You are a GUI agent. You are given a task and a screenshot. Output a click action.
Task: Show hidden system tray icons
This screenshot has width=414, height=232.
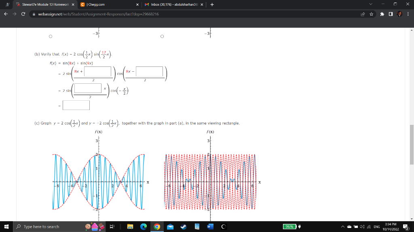pyautogui.click(x=343, y=226)
